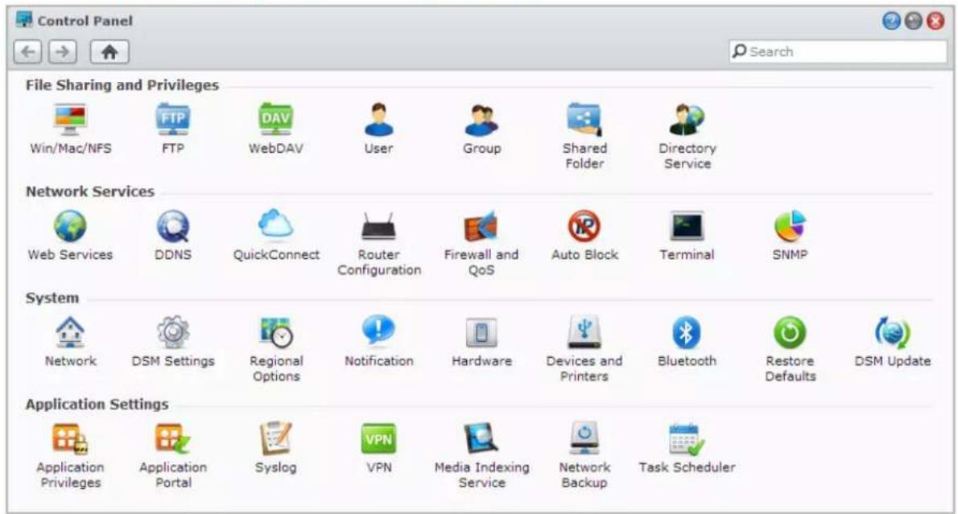Go back with the left arrow button

click(28, 52)
